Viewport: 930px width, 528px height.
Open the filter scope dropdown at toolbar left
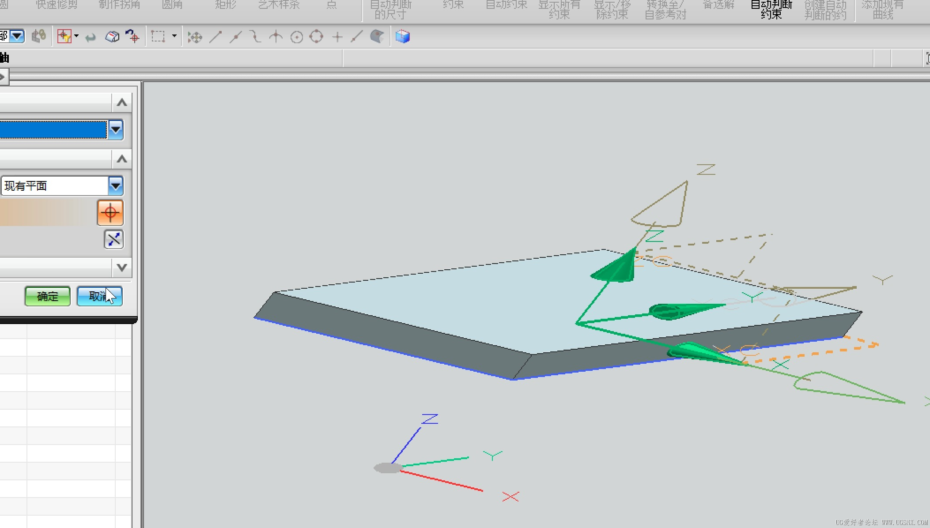pos(17,36)
